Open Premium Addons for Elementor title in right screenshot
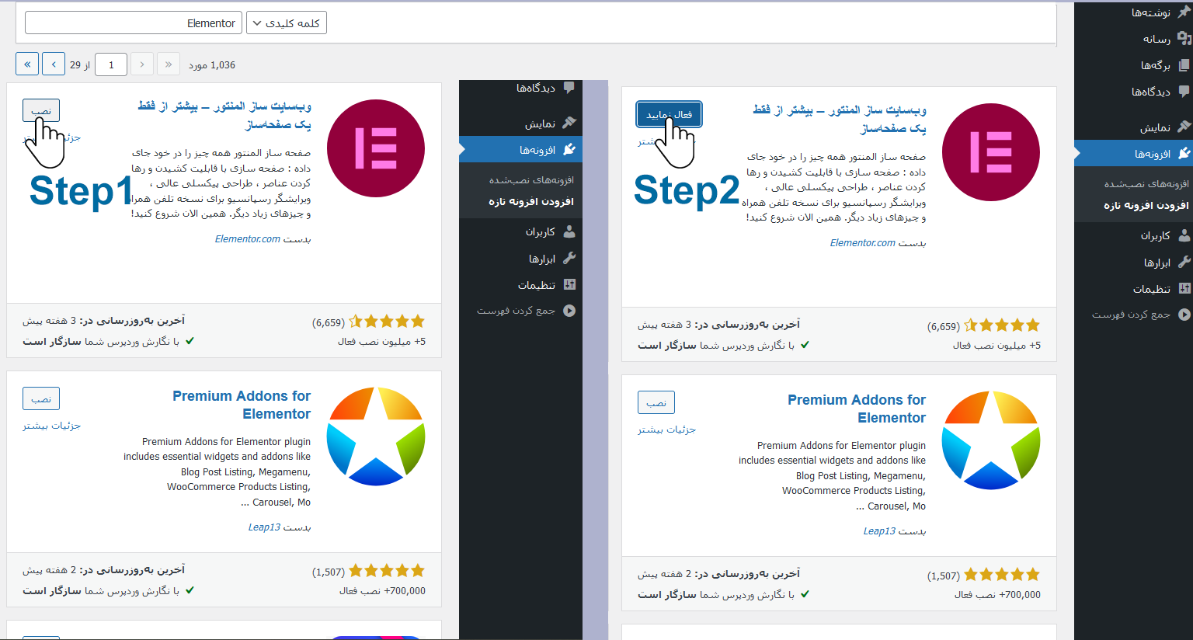The image size is (1193, 640). tap(857, 409)
